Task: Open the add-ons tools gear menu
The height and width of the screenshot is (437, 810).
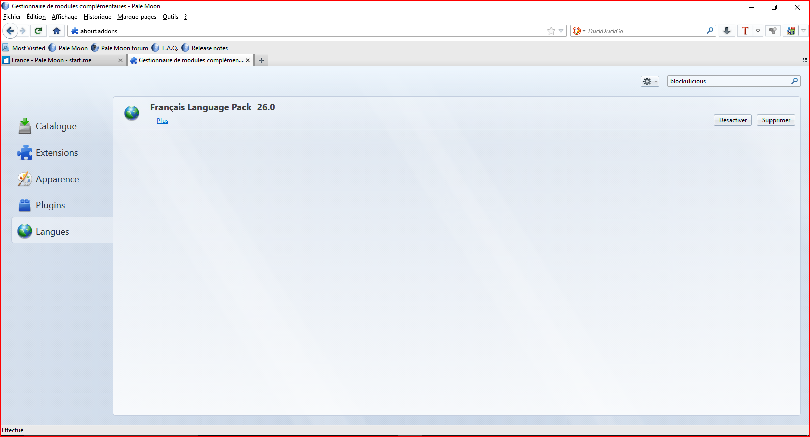Action: [x=650, y=81]
